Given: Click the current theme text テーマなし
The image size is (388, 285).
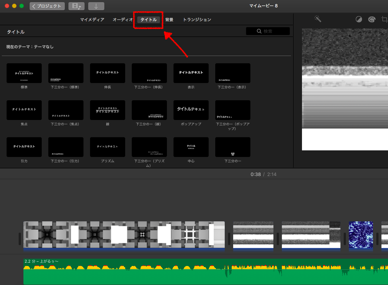Looking at the screenshot, I should pos(44,47).
